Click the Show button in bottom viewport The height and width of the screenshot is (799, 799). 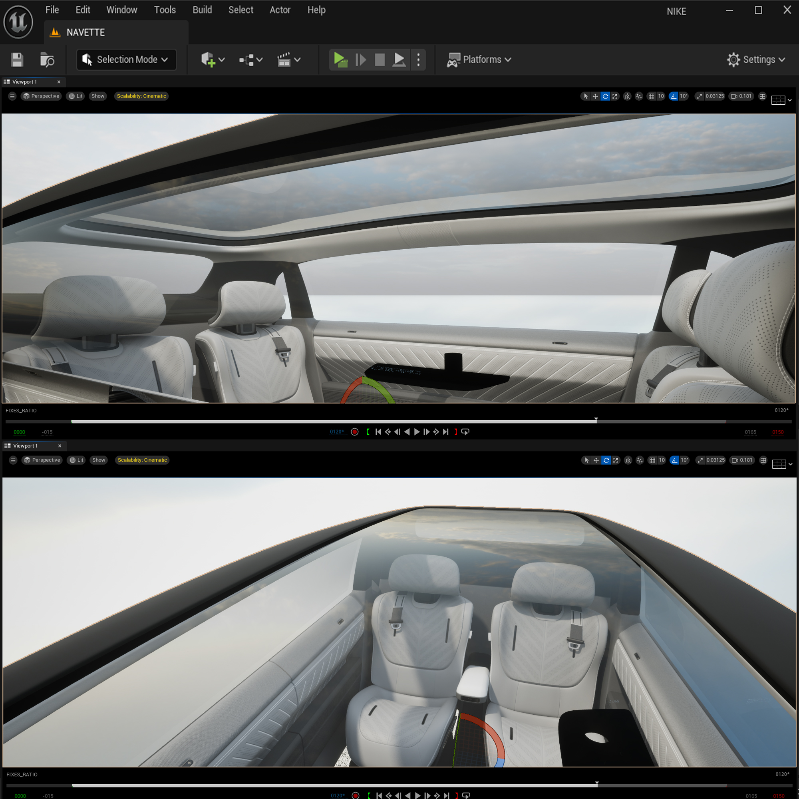(99, 460)
